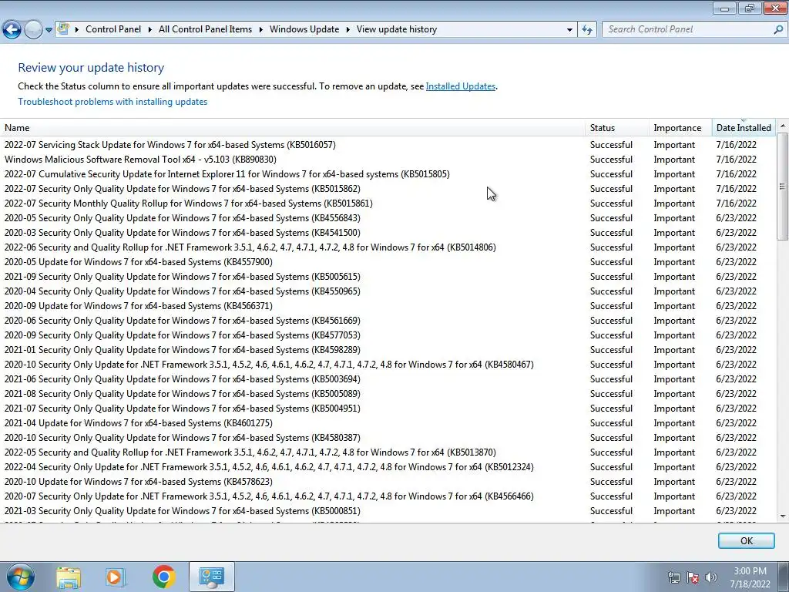The width and height of the screenshot is (789, 592).
Task: Navigate to Control Panel breadcrumb
Action: click(x=113, y=29)
